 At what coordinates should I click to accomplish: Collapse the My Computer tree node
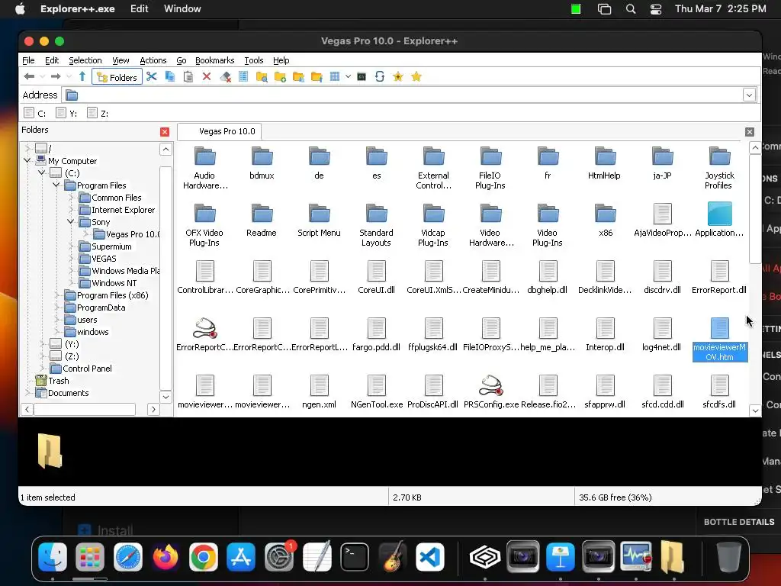27,160
